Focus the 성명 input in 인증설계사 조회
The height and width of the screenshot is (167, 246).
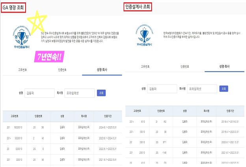(x=162, y=89)
